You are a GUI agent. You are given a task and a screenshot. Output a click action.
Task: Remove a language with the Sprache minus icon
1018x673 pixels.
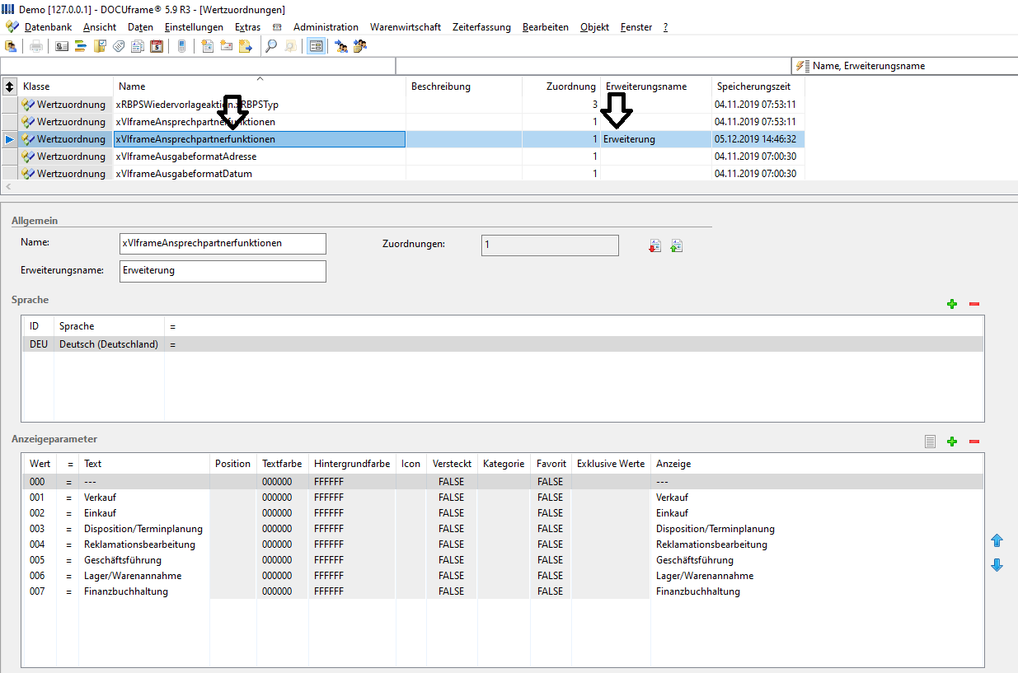click(974, 304)
